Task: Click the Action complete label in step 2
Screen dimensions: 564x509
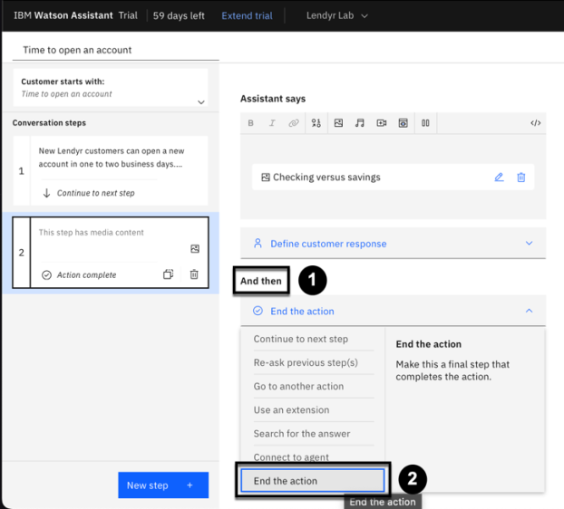Action: click(86, 275)
